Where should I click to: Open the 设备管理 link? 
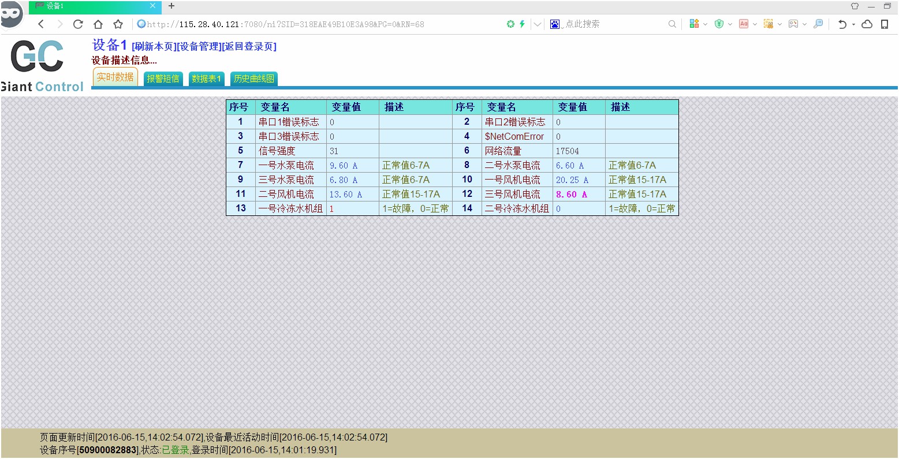(x=199, y=47)
